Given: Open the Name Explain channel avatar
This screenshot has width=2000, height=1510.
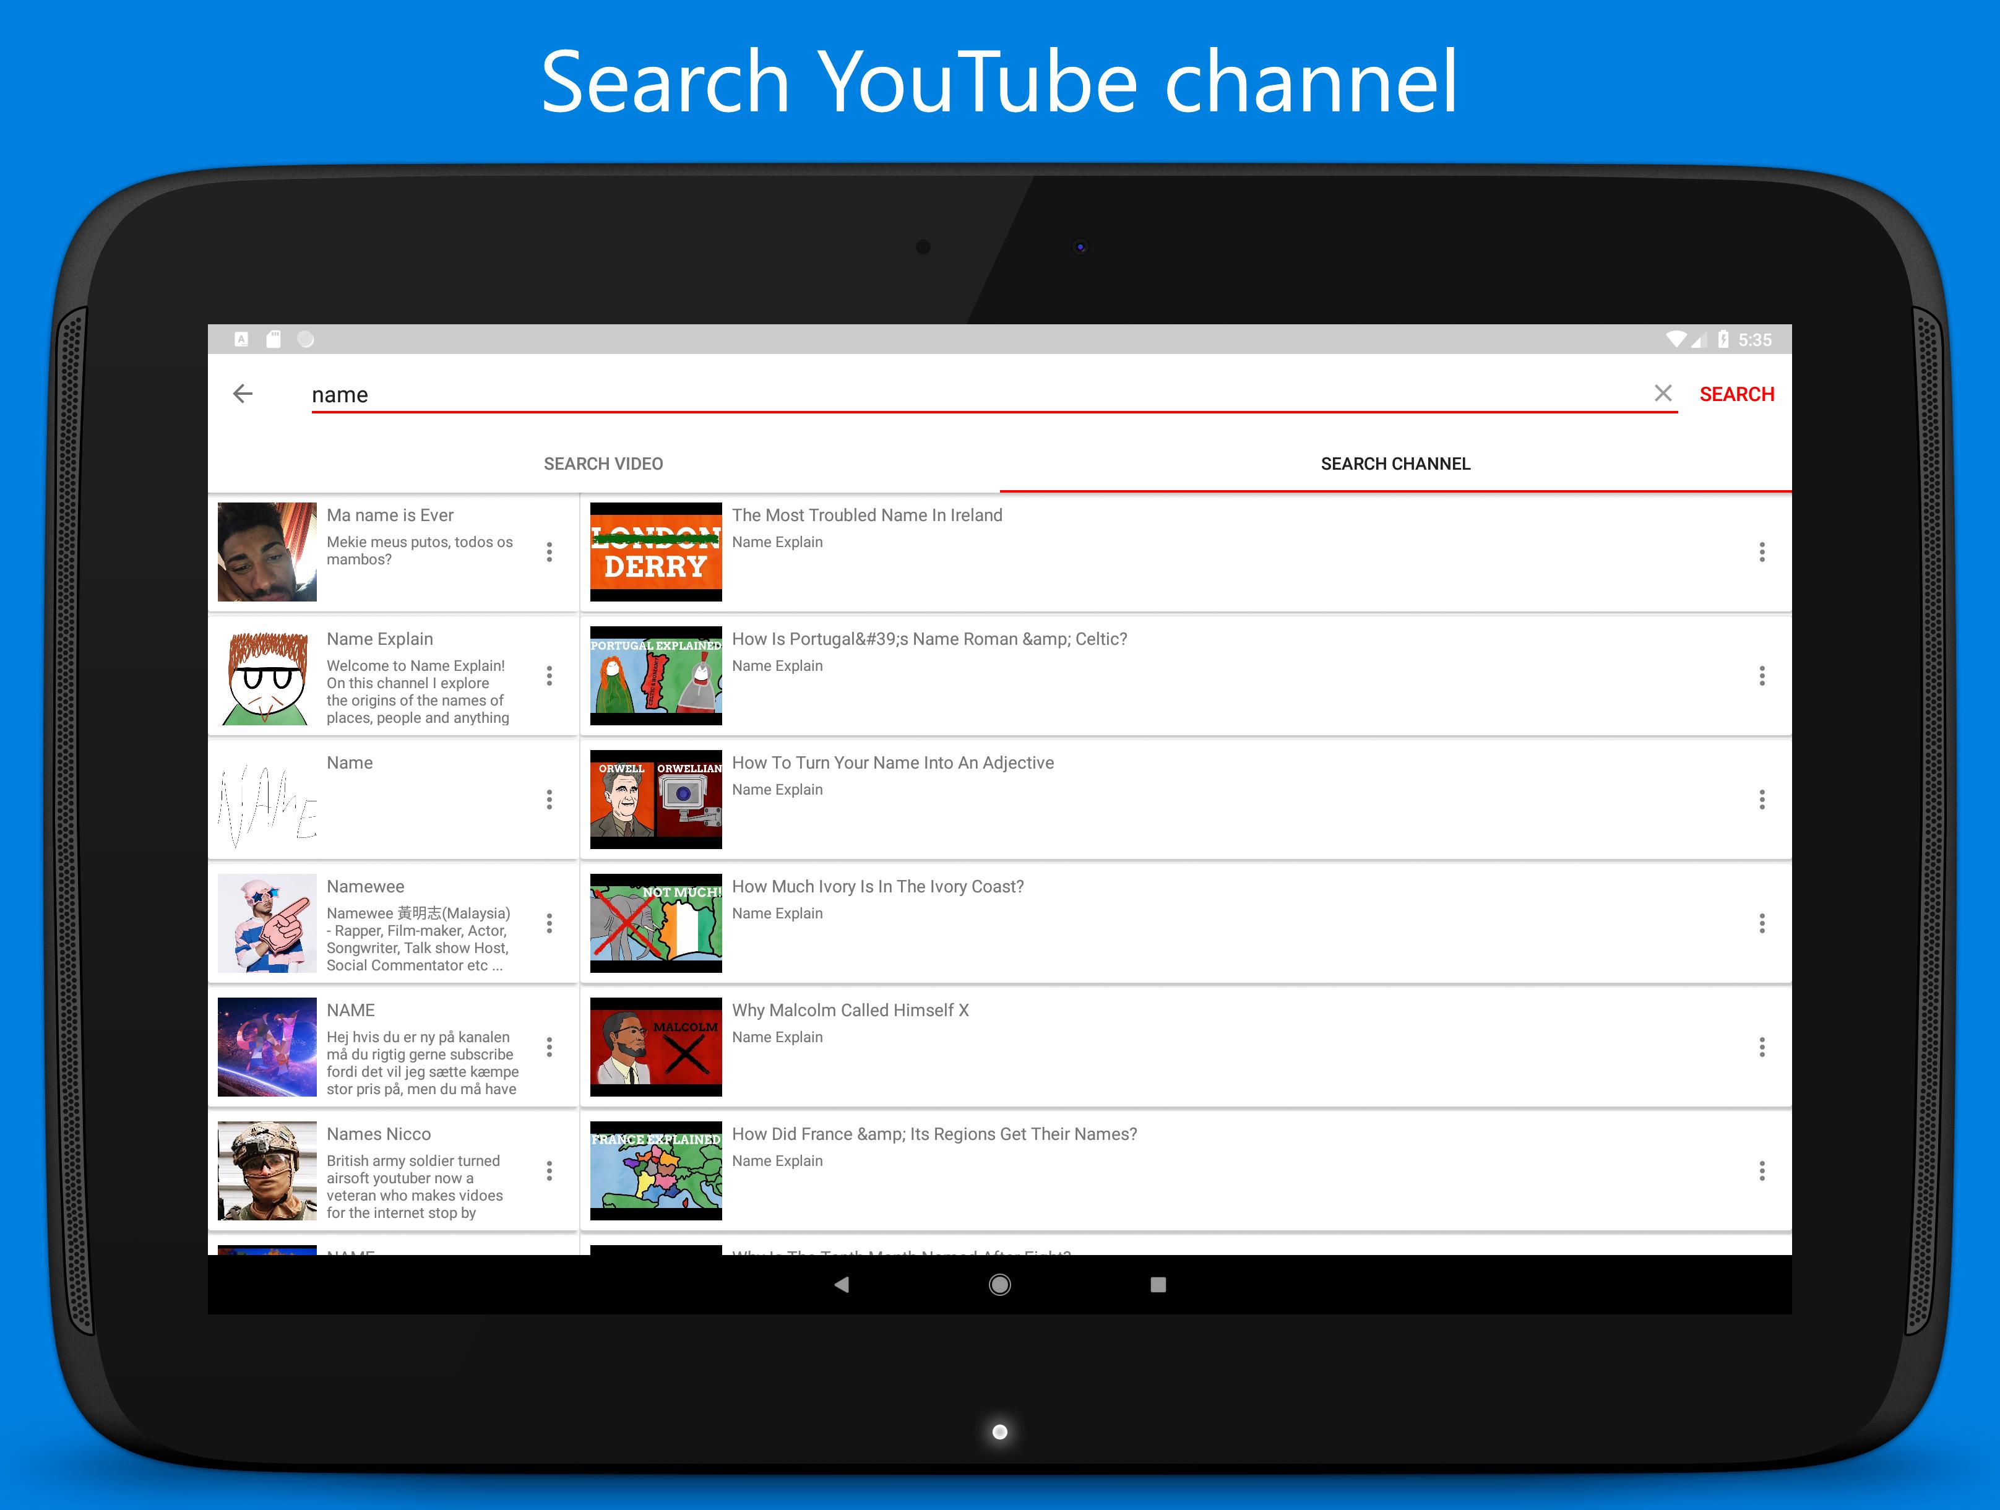Looking at the screenshot, I should [267, 675].
